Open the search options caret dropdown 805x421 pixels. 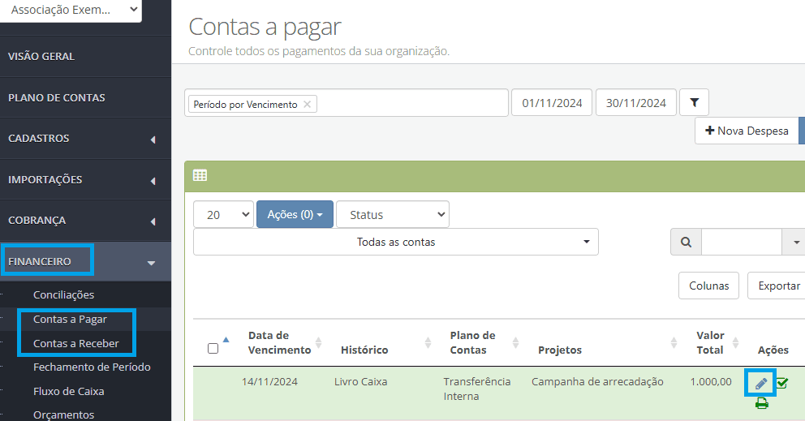794,242
